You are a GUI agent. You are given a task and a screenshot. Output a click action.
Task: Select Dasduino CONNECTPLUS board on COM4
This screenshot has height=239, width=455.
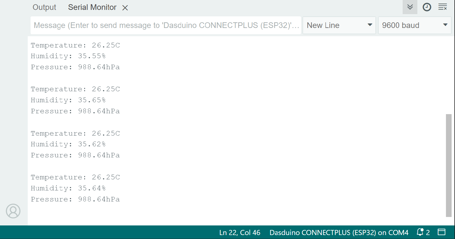tap(339, 233)
